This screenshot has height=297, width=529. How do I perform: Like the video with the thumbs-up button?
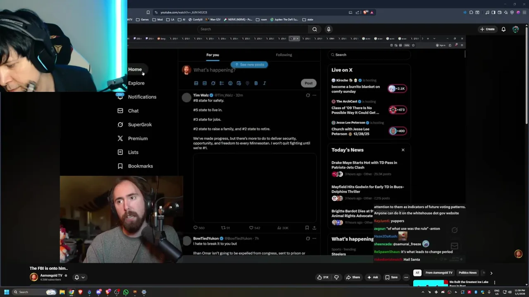pyautogui.click(x=323, y=277)
